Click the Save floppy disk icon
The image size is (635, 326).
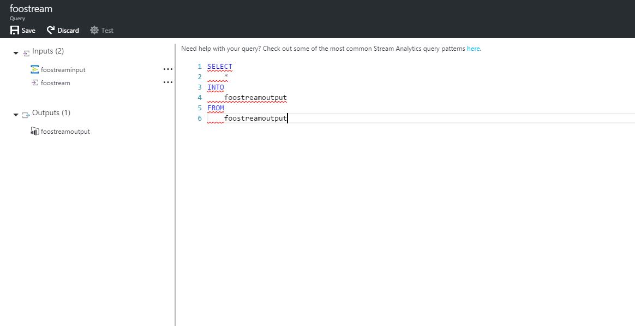15,31
